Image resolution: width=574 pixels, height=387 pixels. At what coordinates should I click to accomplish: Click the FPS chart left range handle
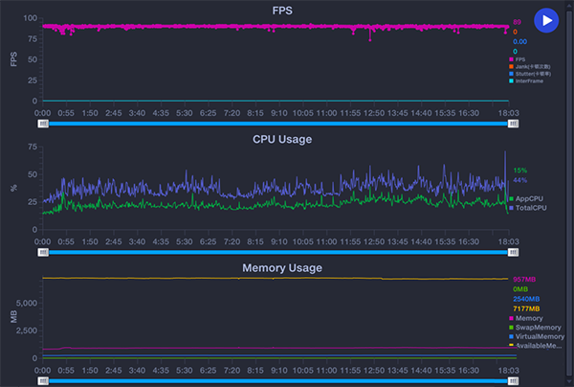[x=43, y=124]
